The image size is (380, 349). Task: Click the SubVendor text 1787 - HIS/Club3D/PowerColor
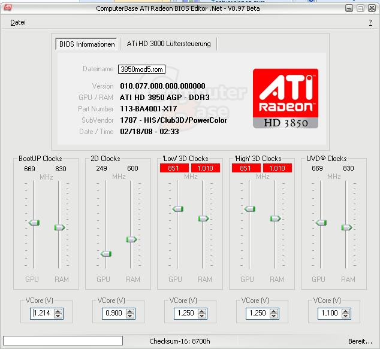[x=173, y=120]
